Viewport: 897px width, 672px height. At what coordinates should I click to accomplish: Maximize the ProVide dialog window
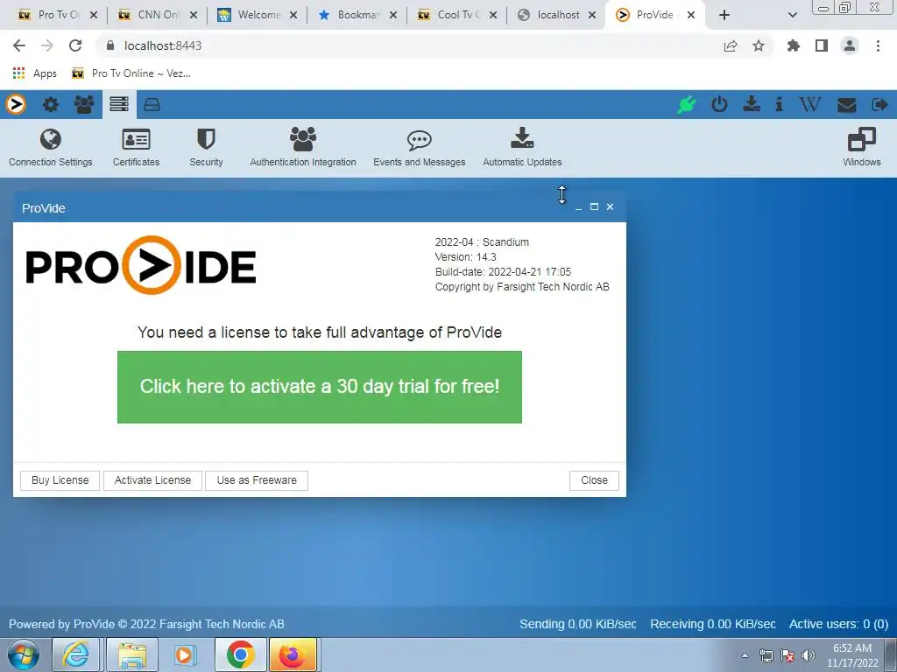[594, 206]
